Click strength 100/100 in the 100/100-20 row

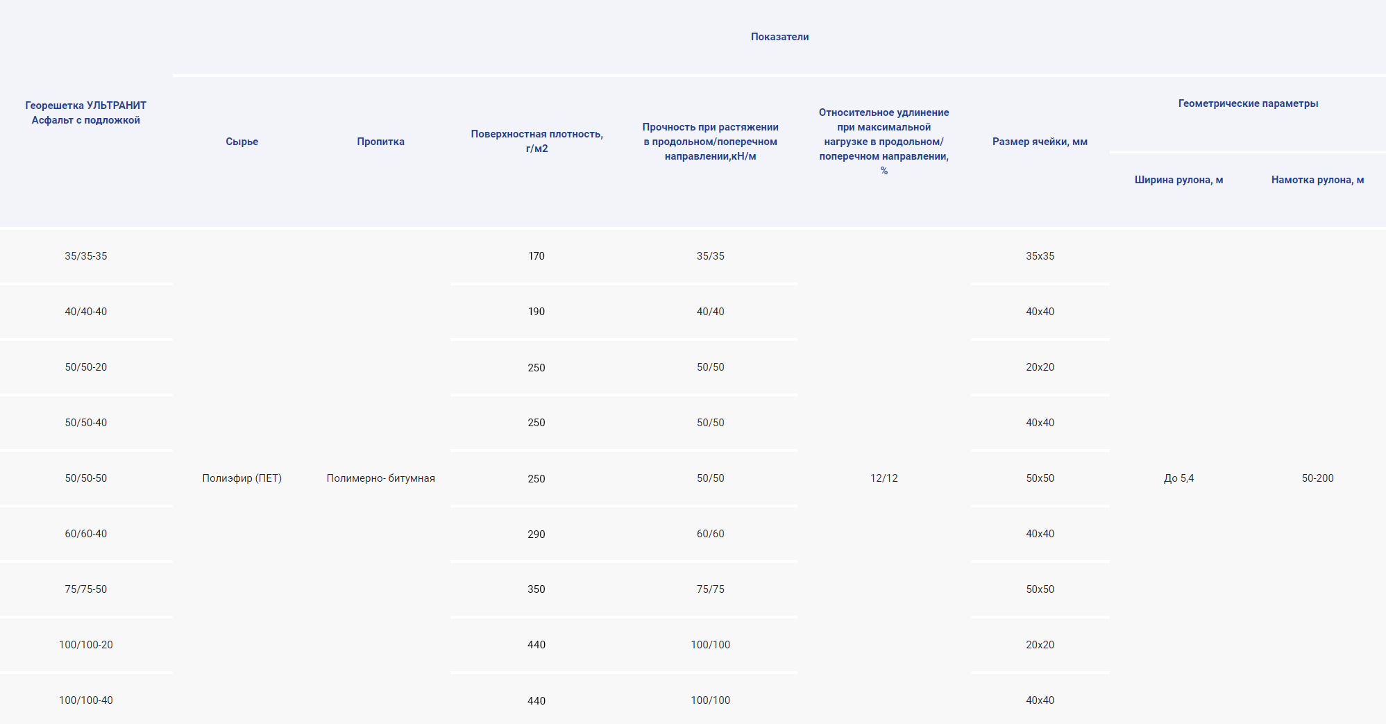(x=710, y=645)
